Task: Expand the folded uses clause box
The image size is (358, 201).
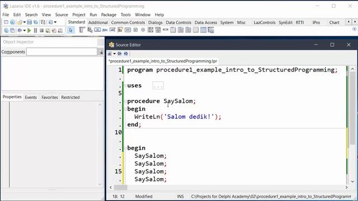Action: [158, 85]
